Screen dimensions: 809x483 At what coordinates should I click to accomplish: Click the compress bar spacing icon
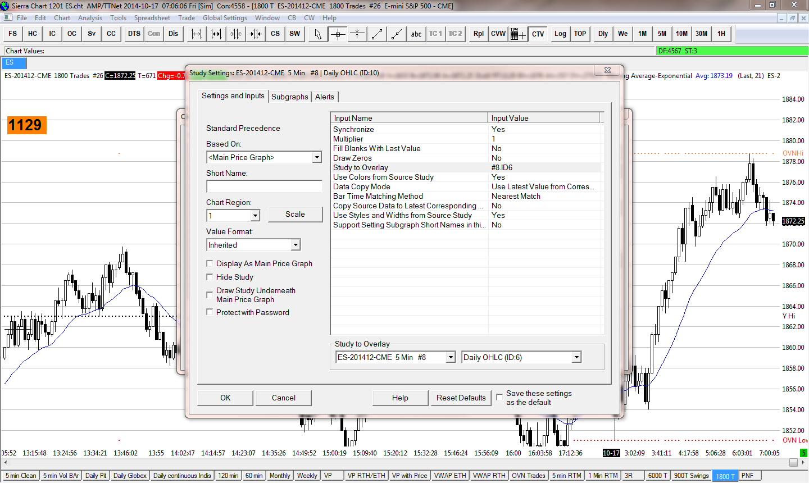(236, 34)
